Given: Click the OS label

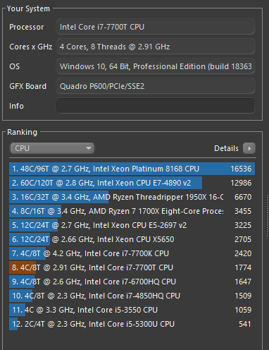Looking at the screenshot, I should point(15,66).
